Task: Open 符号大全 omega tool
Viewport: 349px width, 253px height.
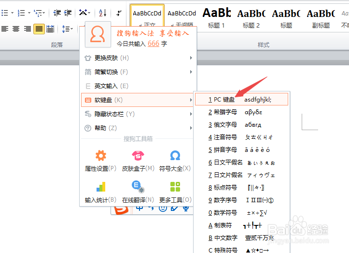Action: click(x=175, y=161)
